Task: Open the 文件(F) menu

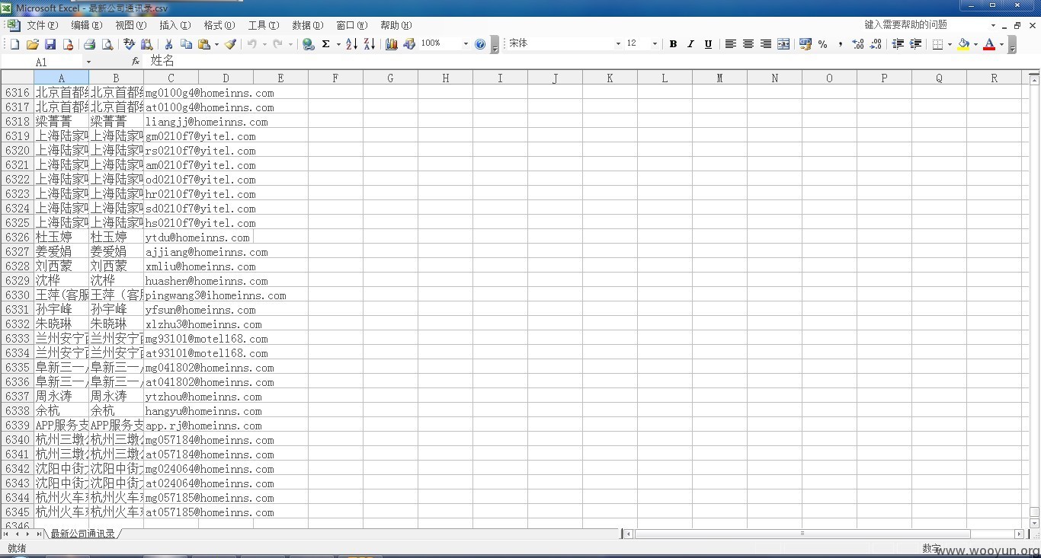Action: [x=42, y=25]
